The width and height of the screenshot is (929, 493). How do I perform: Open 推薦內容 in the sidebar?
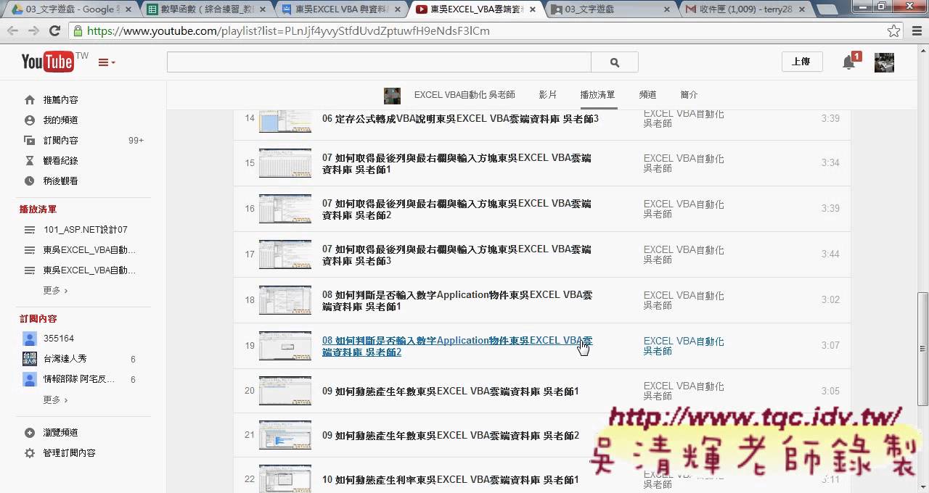60,100
